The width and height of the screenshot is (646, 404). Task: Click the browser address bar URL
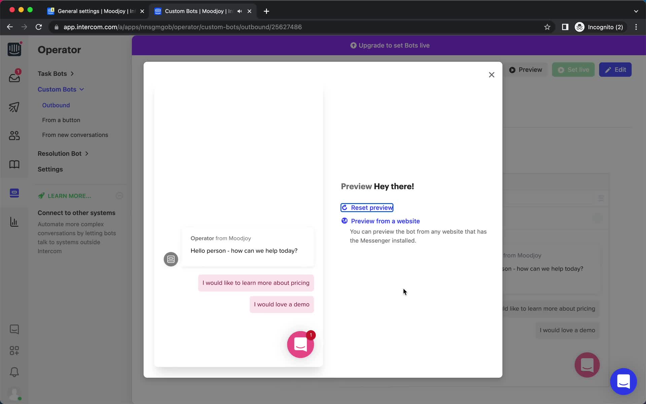point(182,27)
